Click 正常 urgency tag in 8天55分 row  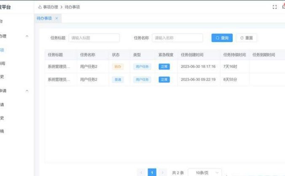(164, 80)
